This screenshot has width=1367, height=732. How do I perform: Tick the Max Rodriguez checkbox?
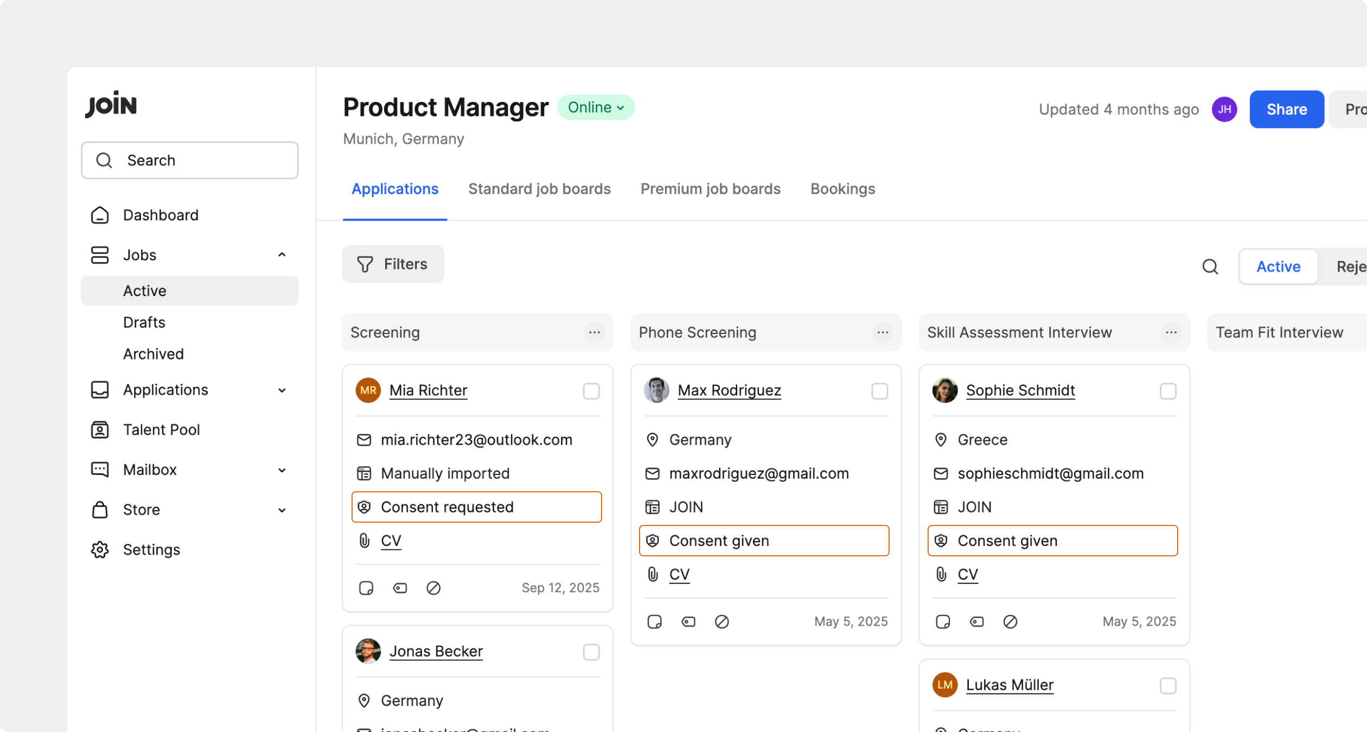[879, 391]
